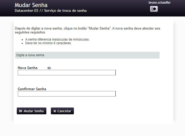Viewport: 185px width, 136px height.
Task: Click the "Mudar Senha" page title
Action: (x=31, y=5)
